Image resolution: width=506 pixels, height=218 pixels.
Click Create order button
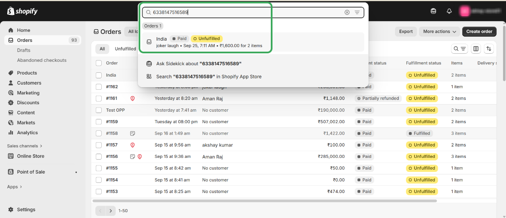point(479,32)
